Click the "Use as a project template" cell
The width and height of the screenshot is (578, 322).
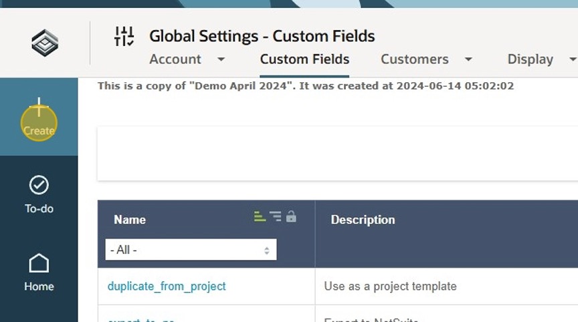(390, 286)
